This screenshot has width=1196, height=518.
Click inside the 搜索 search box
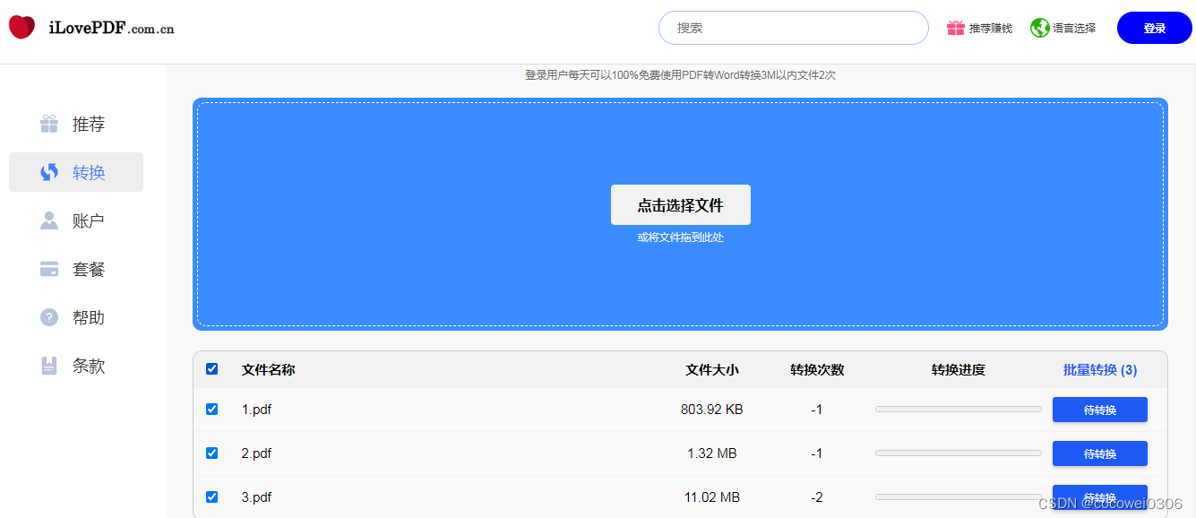pyautogui.click(x=793, y=27)
